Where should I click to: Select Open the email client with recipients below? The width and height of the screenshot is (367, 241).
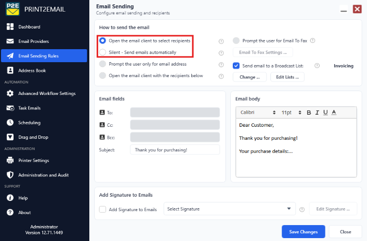[102, 76]
